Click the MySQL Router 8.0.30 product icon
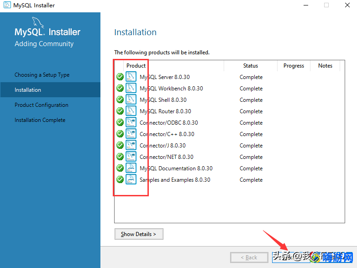Image resolution: width=357 pixels, height=268 pixels. 131,111
